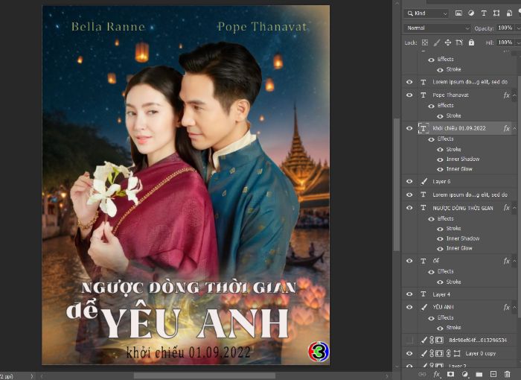Screen dimensions: 521x380
Task: Open status bar arrow menu
Action: pos(32,376)
